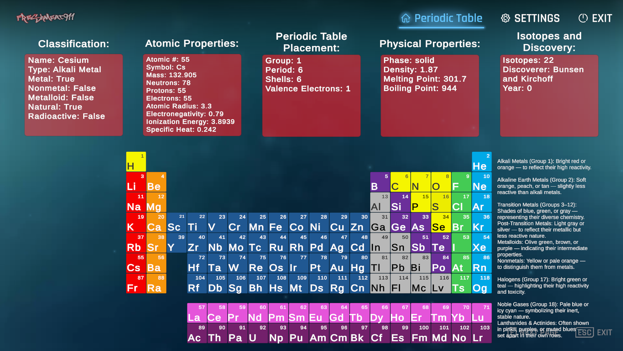Screen dimensions: 623x351
Task: Select Gold from the transition metals
Action: pos(339,263)
